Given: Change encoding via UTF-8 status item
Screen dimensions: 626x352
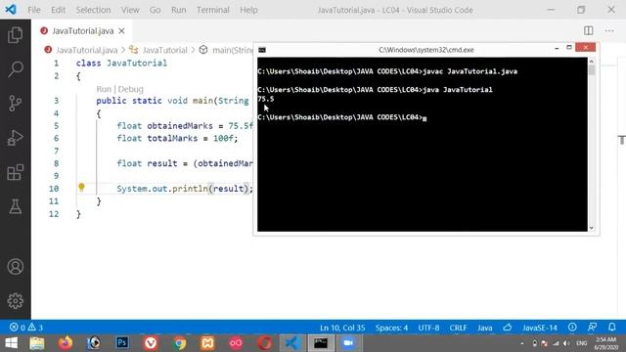Looking at the screenshot, I should (x=428, y=328).
